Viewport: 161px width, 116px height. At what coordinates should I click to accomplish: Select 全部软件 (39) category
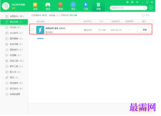pyautogui.click(x=14, y=16)
